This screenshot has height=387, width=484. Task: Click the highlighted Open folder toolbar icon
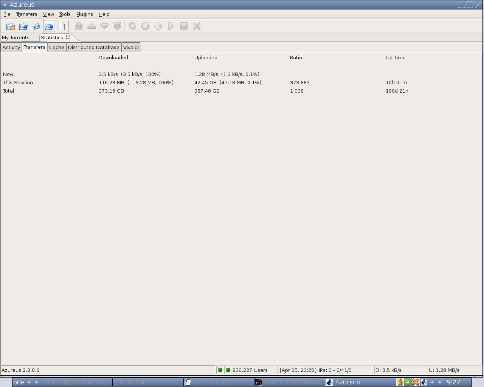point(49,26)
